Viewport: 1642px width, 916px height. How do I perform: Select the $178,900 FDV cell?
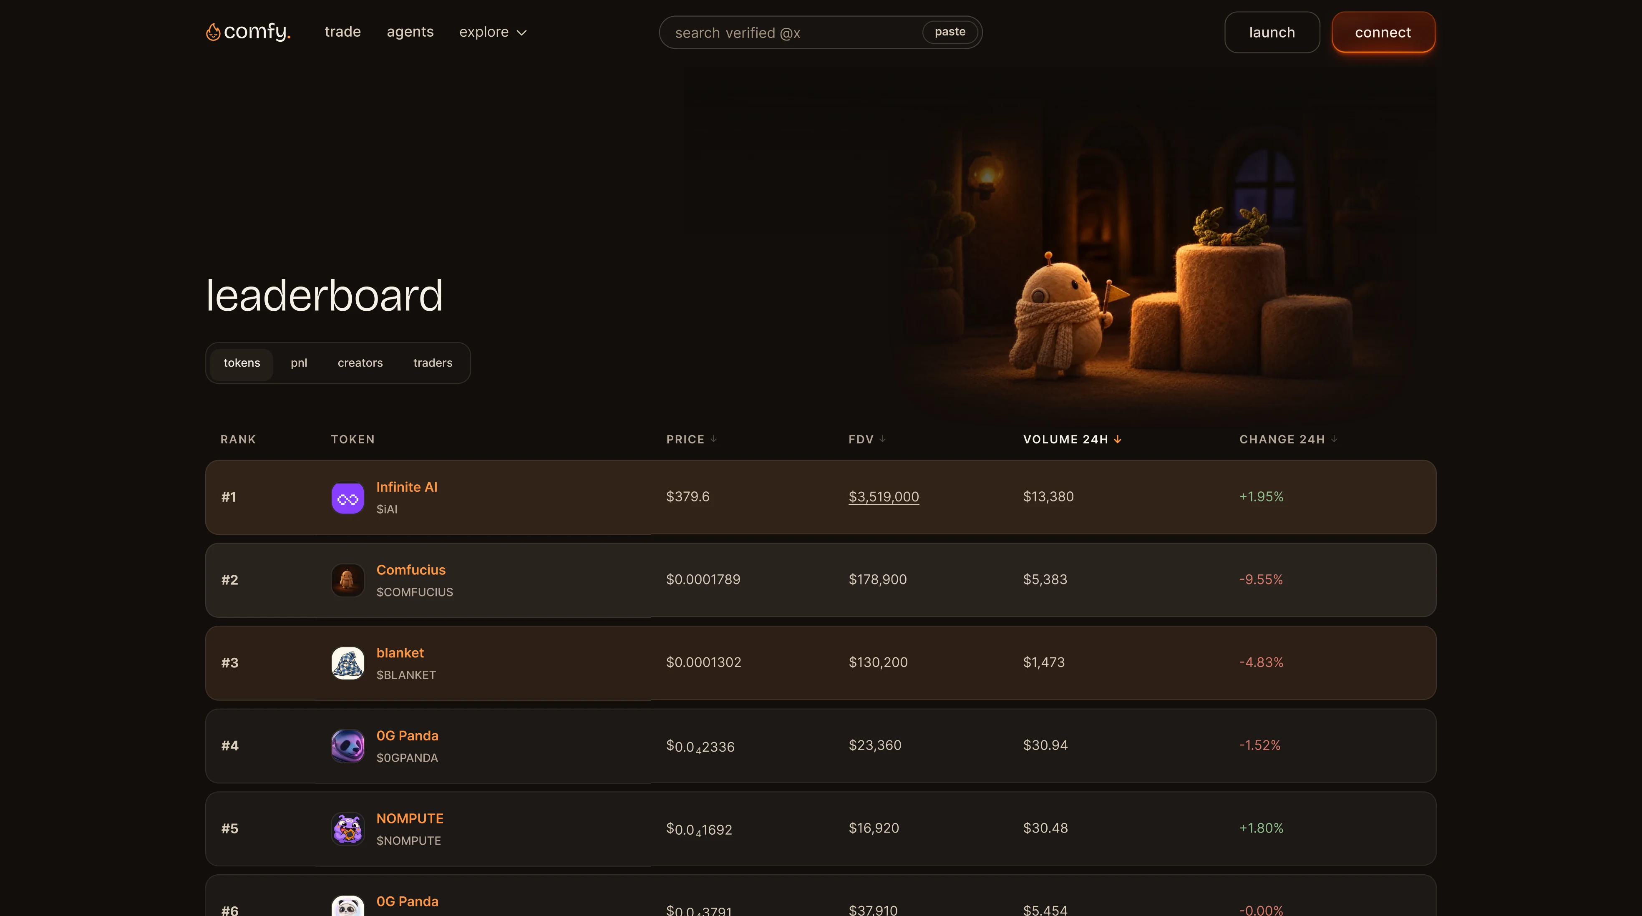pyautogui.click(x=878, y=579)
